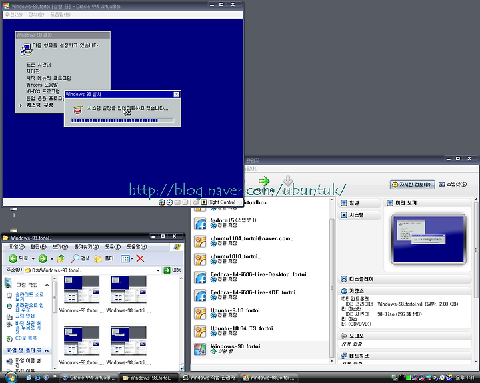Select the ubuntu1010_fortoi_ virtual machine

(x=260, y=259)
